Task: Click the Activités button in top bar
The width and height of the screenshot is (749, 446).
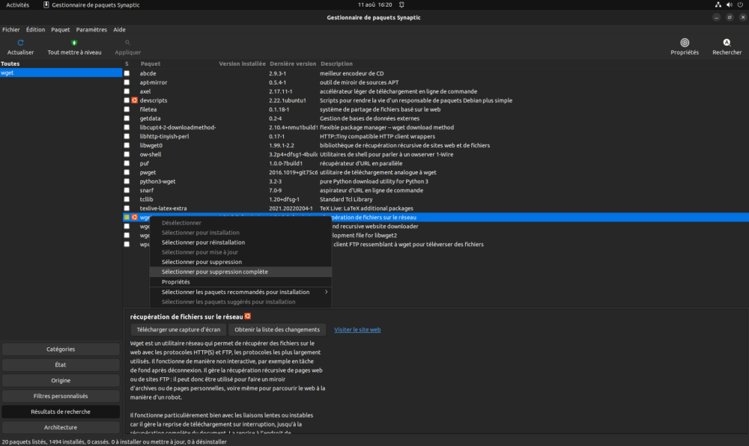Action: click(x=17, y=4)
